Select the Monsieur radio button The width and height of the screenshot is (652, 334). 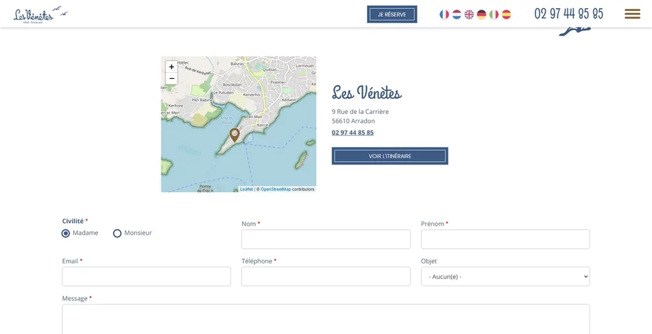117,233
